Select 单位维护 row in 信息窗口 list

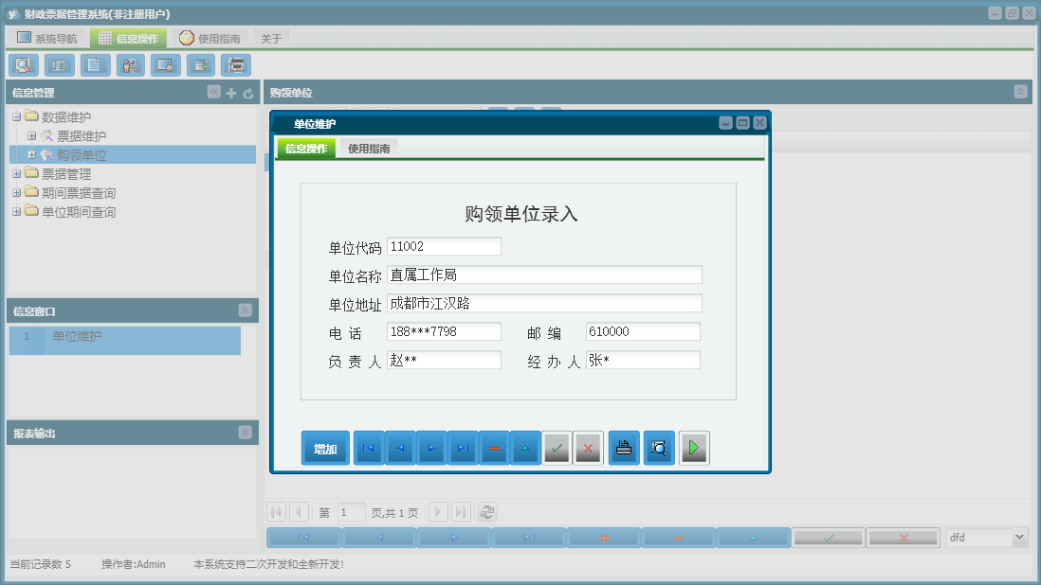click(x=125, y=340)
